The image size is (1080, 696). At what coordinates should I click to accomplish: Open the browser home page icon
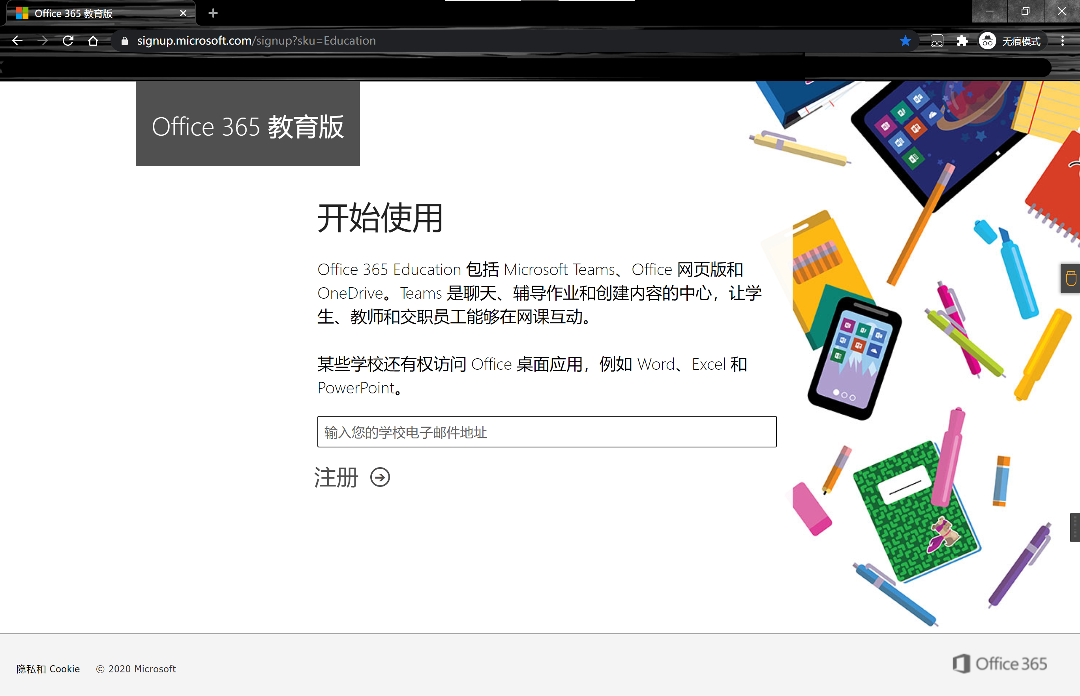(x=93, y=41)
